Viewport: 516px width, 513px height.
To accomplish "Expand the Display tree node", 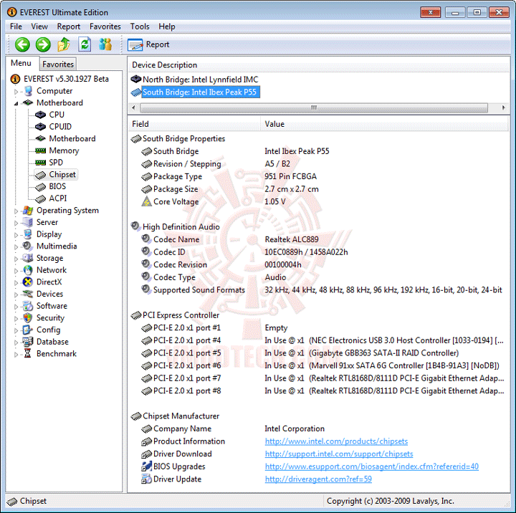I will pos(16,235).
